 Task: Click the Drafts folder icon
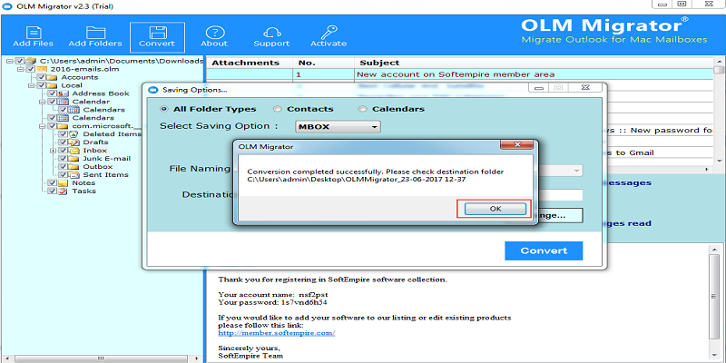coord(74,142)
